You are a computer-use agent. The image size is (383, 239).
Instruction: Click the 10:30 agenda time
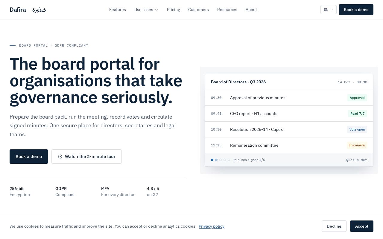(x=216, y=129)
